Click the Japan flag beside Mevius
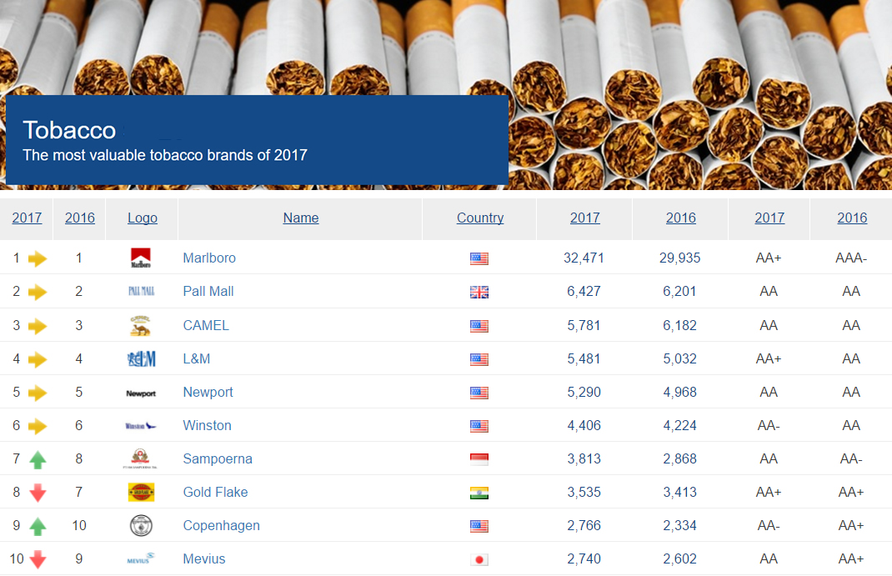Image resolution: width=892 pixels, height=576 pixels. (479, 558)
